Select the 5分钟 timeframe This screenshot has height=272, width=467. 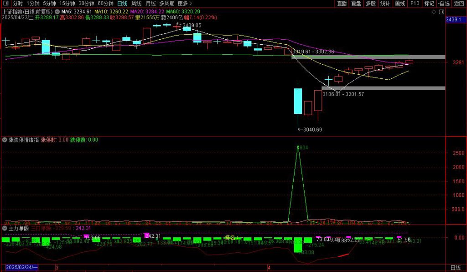(x=50, y=3)
